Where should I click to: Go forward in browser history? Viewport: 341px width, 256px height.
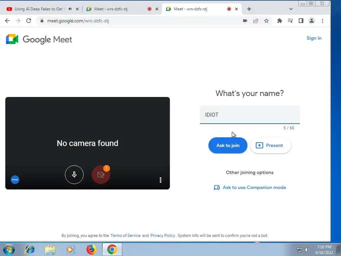(18, 21)
